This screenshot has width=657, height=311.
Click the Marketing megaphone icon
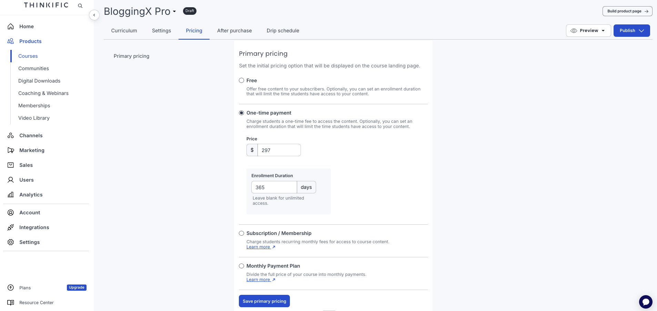[11, 150]
